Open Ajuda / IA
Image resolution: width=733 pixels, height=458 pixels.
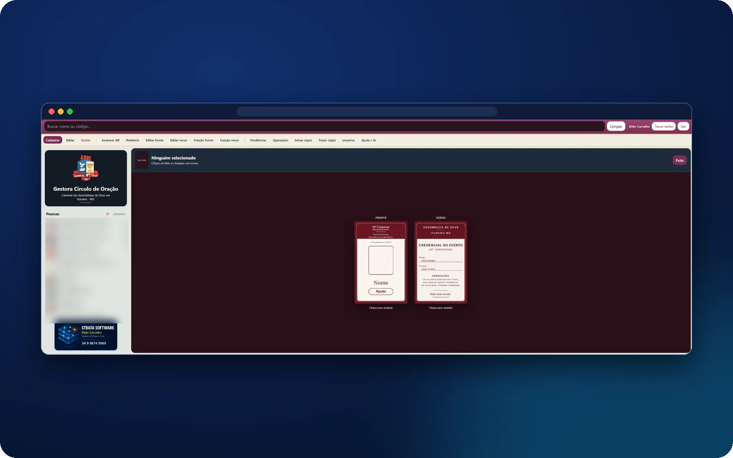coord(368,140)
